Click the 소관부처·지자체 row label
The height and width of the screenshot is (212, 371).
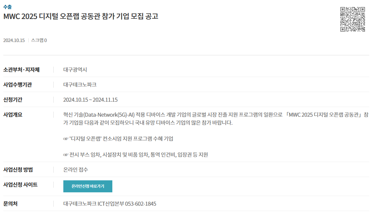pyautogui.click(x=21, y=70)
